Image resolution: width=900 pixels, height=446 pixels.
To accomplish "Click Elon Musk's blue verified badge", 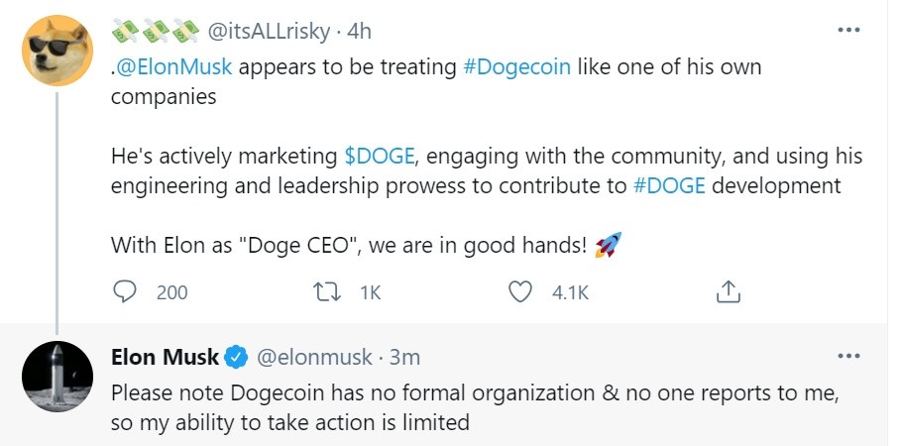I will click(x=237, y=356).
